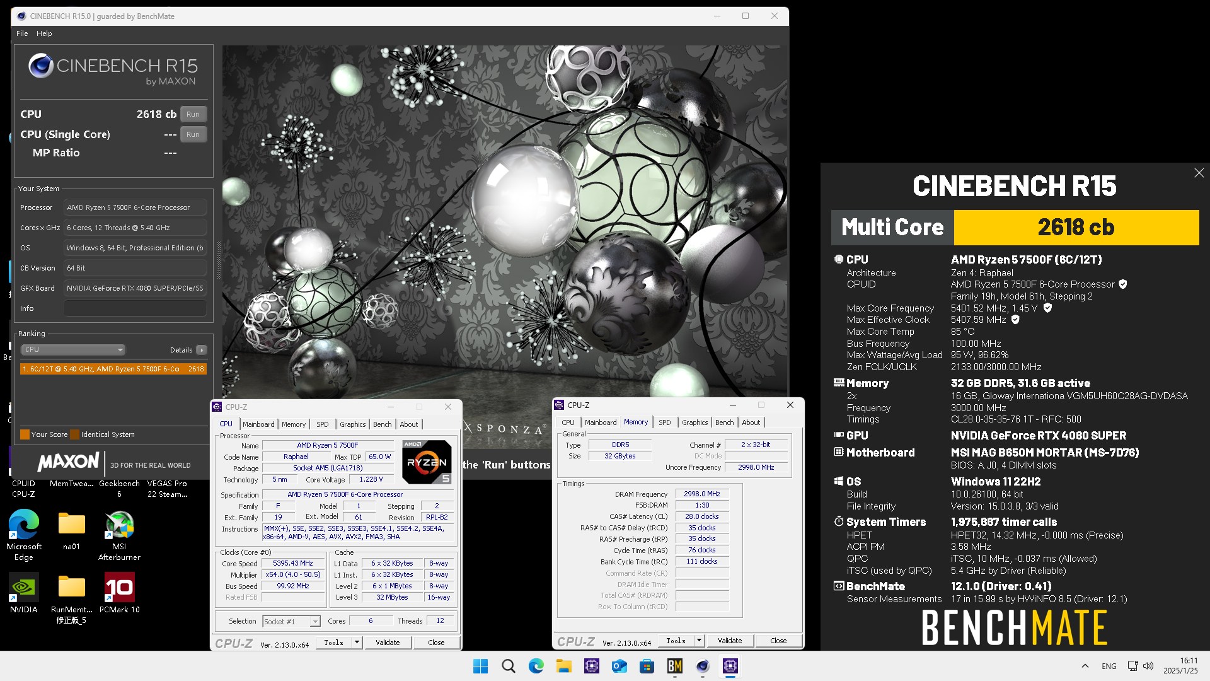The width and height of the screenshot is (1210, 681).
Task: Open the Help menu in Cinebench
Action: tap(44, 33)
